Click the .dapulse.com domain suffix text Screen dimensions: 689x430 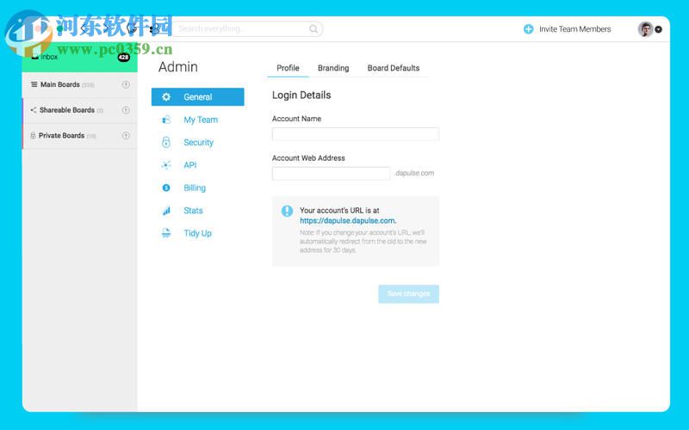414,174
